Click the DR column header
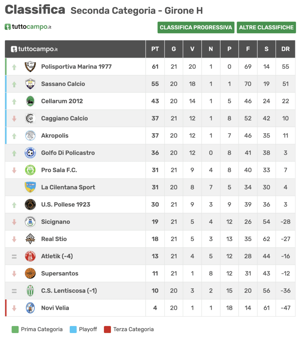Viewport: 303px width, 340px height. (x=285, y=49)
